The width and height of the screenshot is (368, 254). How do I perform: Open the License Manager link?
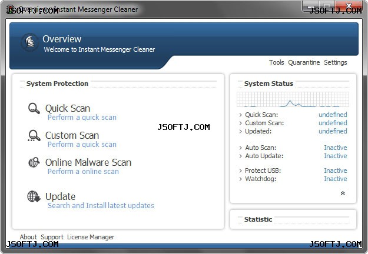click(91, 237)
